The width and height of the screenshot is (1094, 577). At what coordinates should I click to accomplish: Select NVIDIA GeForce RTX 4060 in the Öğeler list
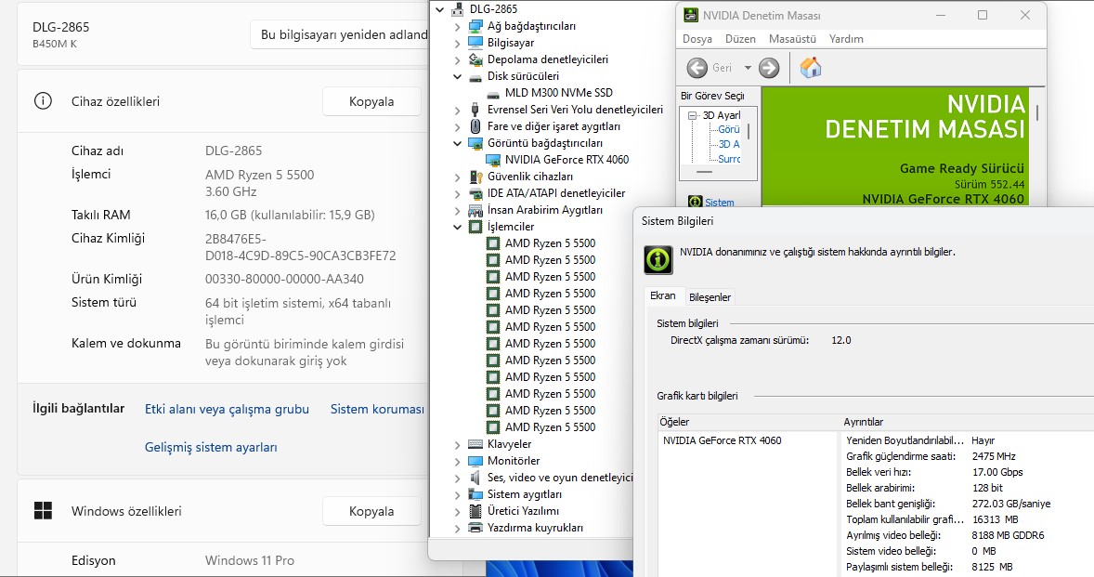(x=723, y=440)
